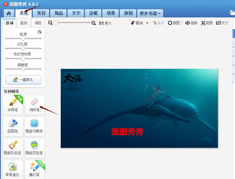The image size is (235, 179).
Task: Switch to the 美化 tab
Action: 24,13
